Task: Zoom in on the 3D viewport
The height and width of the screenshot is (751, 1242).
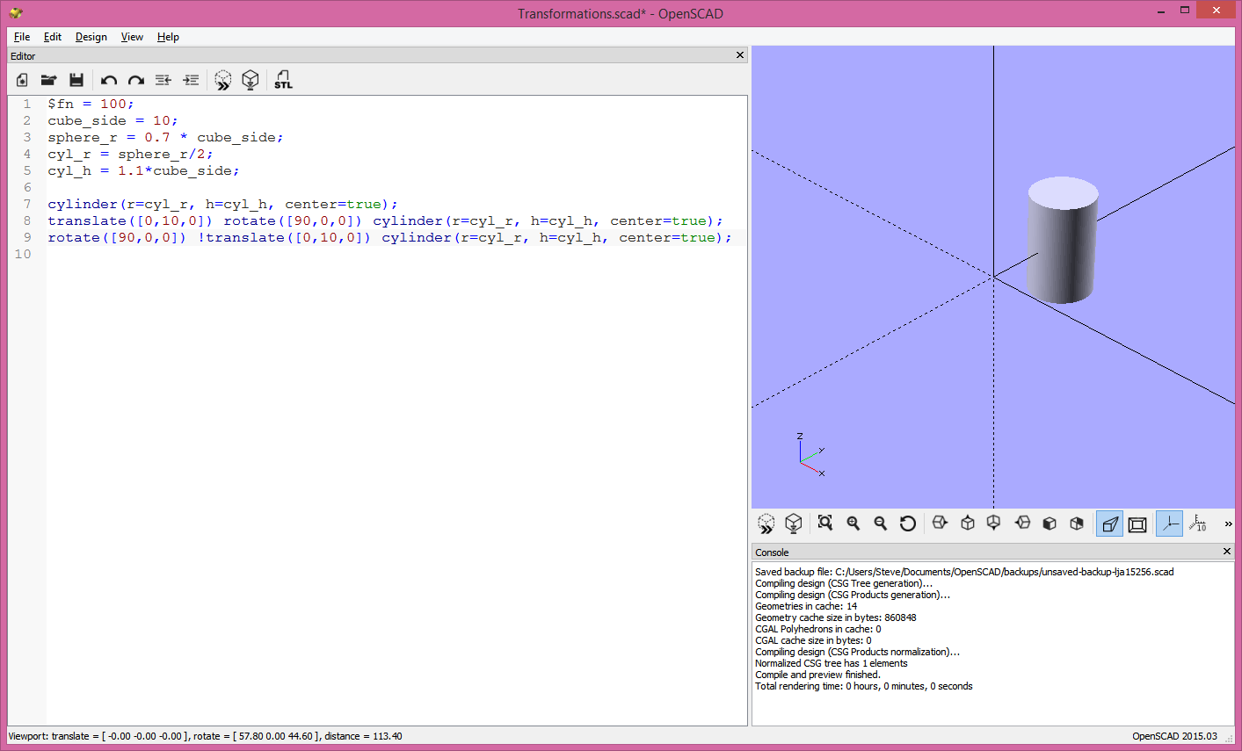Action: (x=853, y=523)
